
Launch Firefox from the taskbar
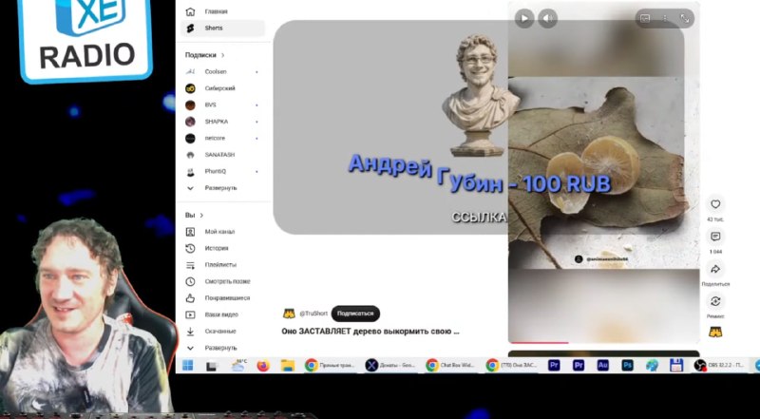tap(263, 365)
